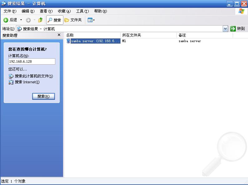Sort by the Comment (备注) column header

205,35
